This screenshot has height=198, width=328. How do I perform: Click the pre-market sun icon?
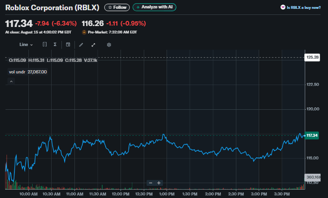click(x=84, y=32)
